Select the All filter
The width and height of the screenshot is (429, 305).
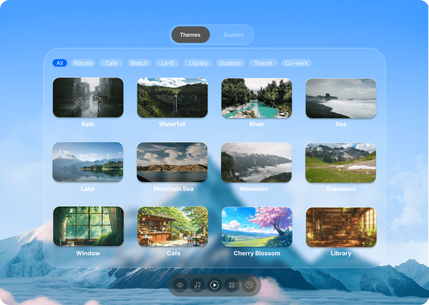tap(60, 63)
